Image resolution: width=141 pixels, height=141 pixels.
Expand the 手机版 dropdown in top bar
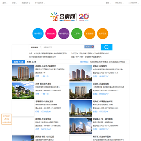(x=40, y=3)
